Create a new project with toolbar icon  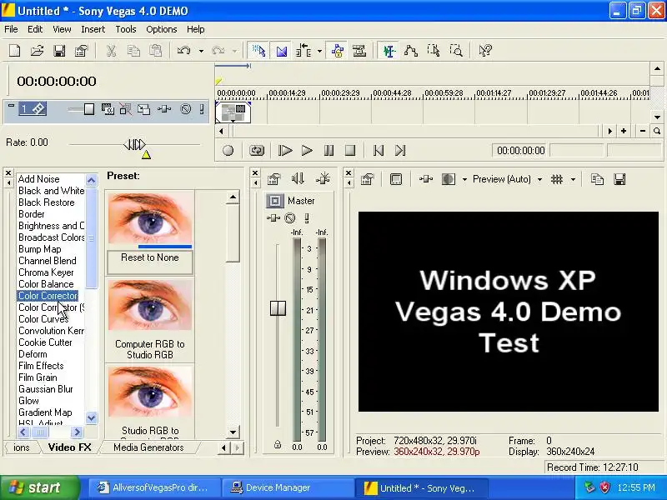click(15, 51)
